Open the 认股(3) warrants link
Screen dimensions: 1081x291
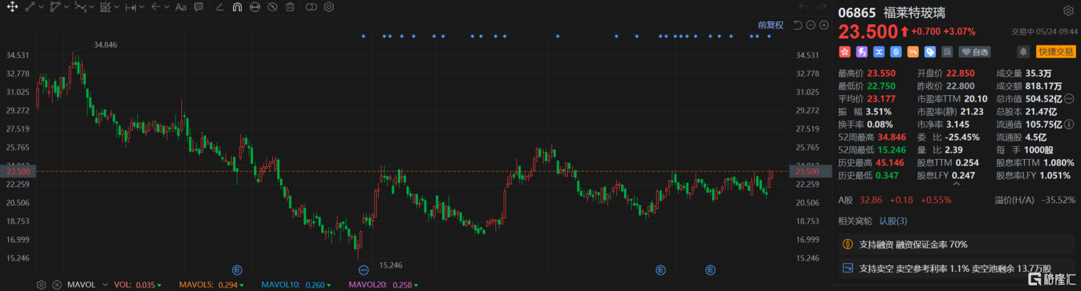pos(893,221)
